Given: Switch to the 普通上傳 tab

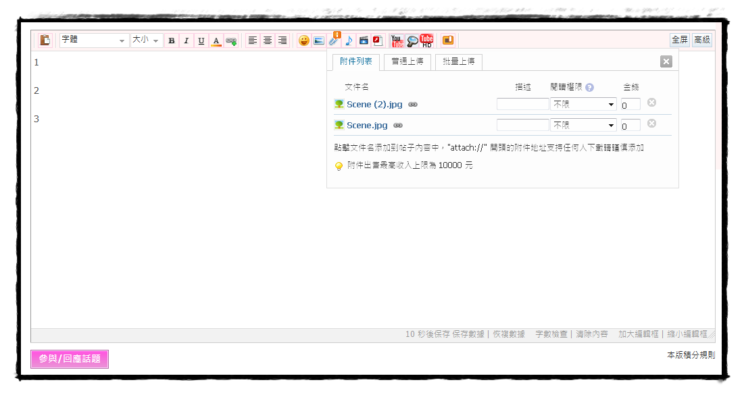Looking at the screenshot, I should point(407,62).
